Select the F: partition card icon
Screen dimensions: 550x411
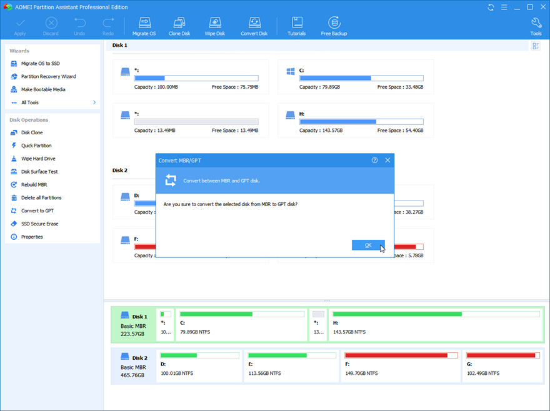pyautogui.click(x=125, y=240)
